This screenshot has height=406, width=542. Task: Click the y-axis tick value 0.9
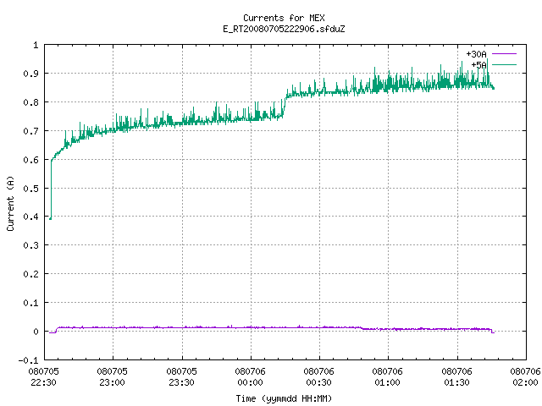pos(30,74)
